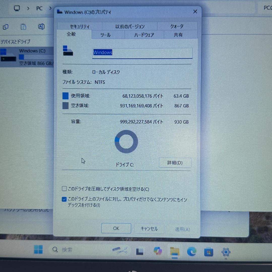
Task: Click the Windows drive name input field
Action: 142,53
